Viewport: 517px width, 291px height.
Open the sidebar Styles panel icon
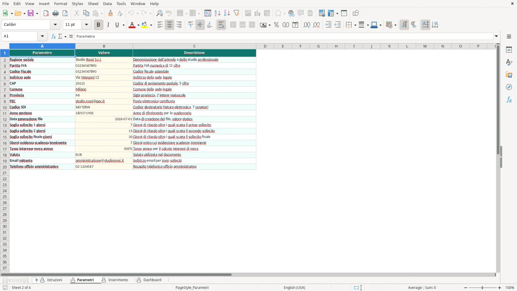(509, 62)
